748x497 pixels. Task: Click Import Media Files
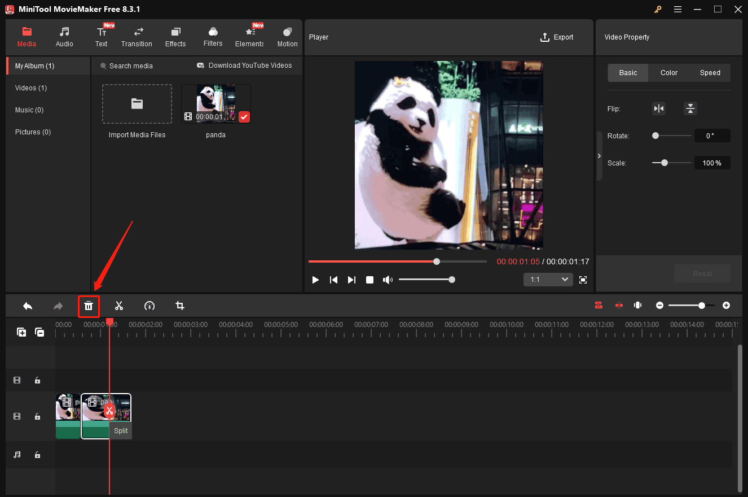point(137,103)
